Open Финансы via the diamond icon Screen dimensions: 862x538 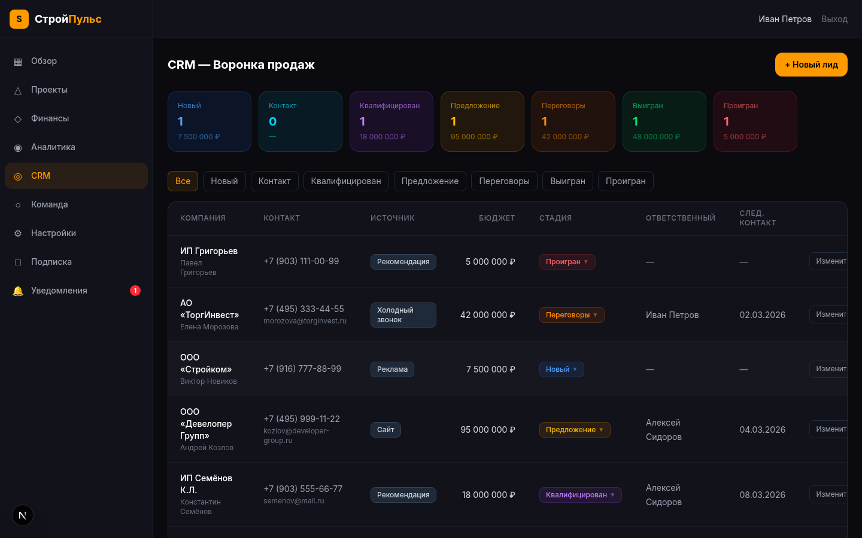pos(19,118)
